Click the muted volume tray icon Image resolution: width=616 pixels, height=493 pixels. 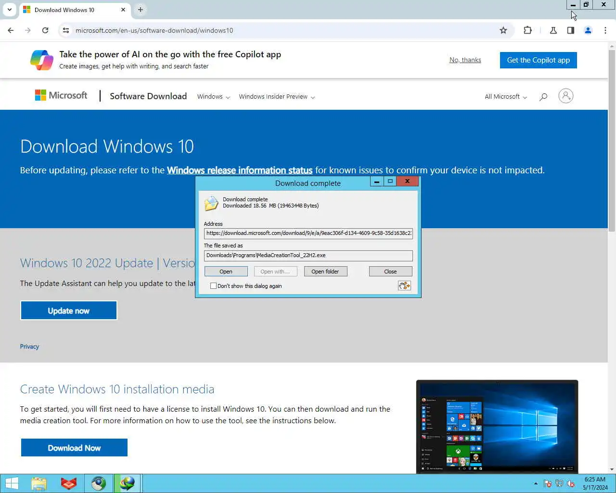tap(571, 483)
